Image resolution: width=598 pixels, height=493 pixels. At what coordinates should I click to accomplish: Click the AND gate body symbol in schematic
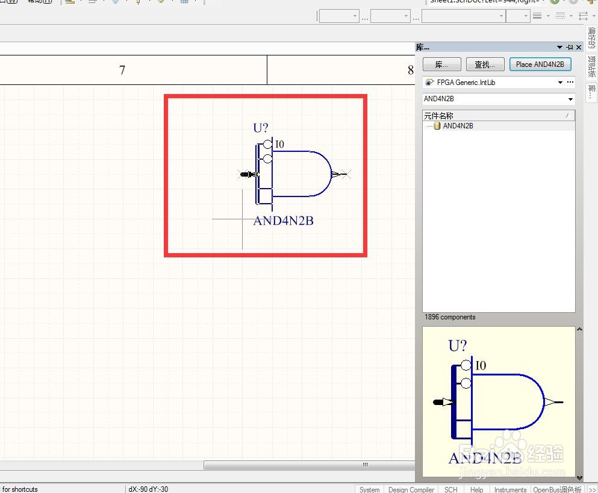pos(301,174)
